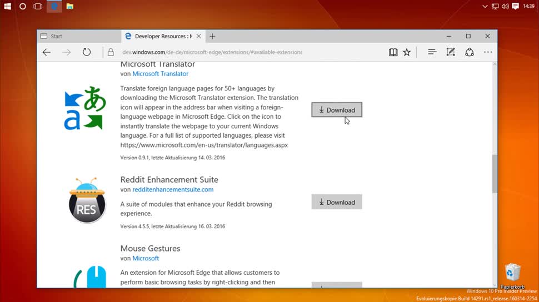The width and height of the screenshot is (539, 302).
Task: Open Task View on the taskbar
Action: 38,6
